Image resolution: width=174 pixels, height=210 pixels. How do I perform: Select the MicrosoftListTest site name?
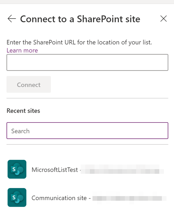pyautogui.click(x=55, y=170)
